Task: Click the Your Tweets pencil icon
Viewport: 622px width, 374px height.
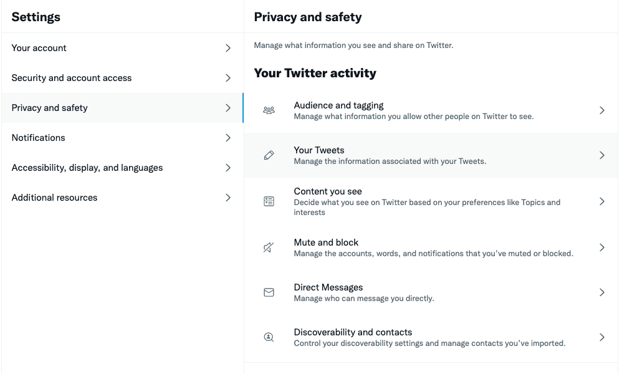Action: click(269, 155)
